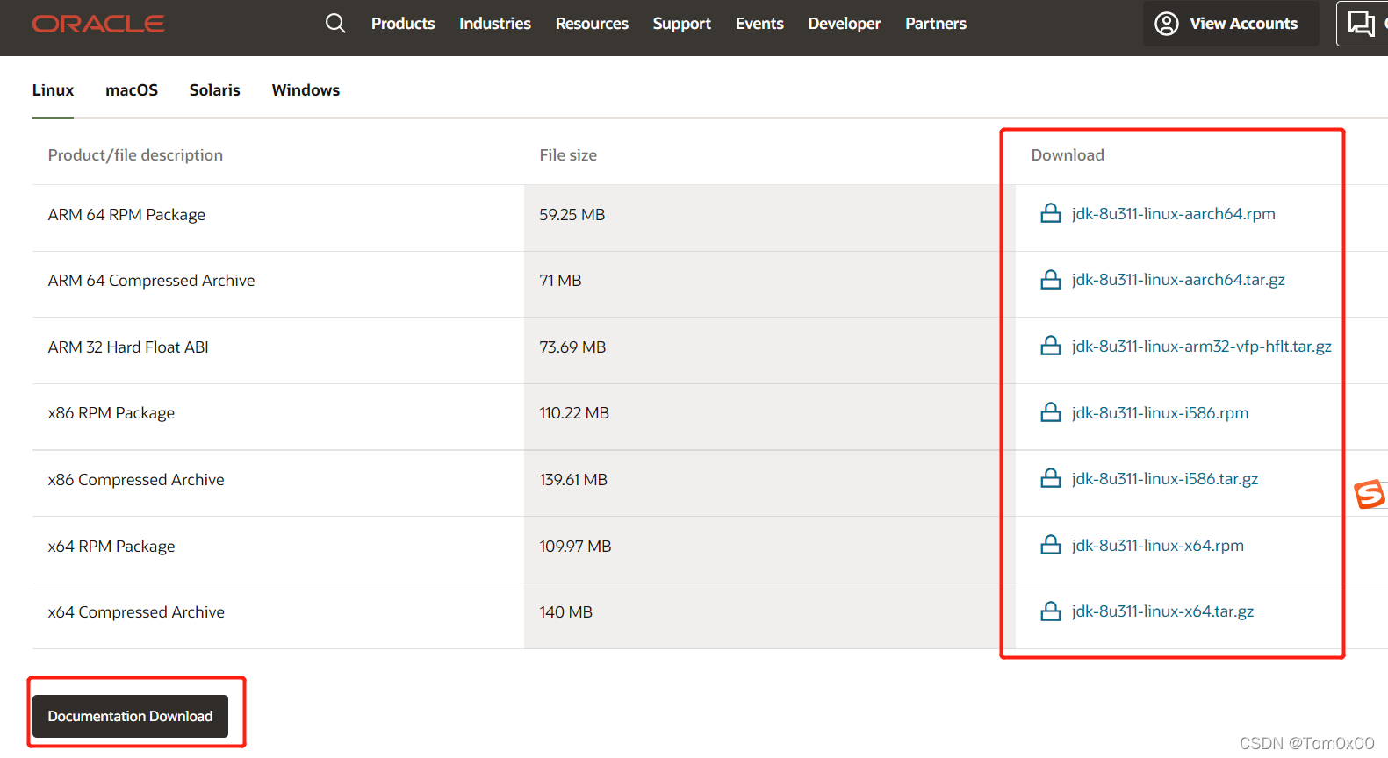1388x758 pixels.
Task: Click the 'x64 RPM Package' description
Action: (111, 547)
